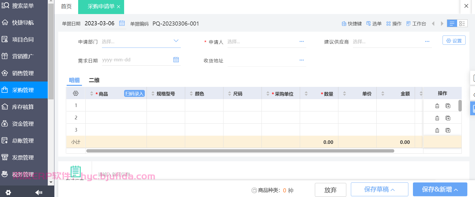Sort by the 金额 column
This screenshot has height=197, width=475.
coord(383,94)
